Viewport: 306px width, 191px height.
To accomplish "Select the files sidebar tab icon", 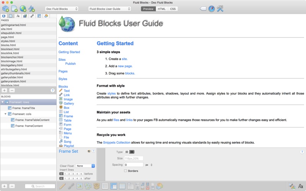I will (25, 16).
